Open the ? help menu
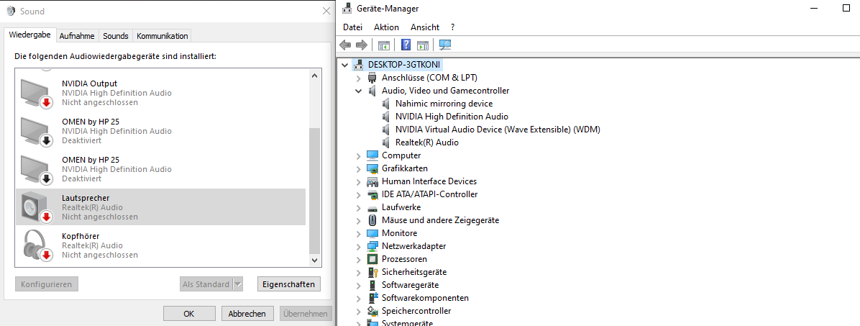 point(452,27)
